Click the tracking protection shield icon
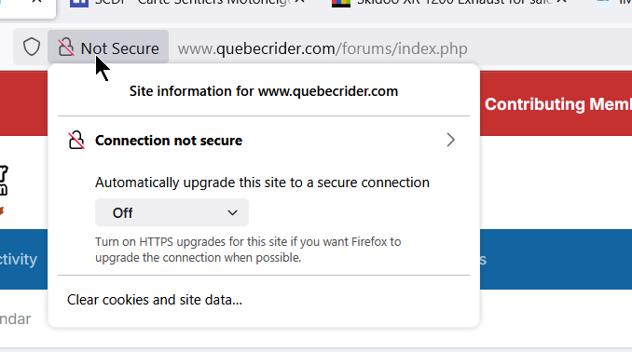 click(x=32, y=47)
